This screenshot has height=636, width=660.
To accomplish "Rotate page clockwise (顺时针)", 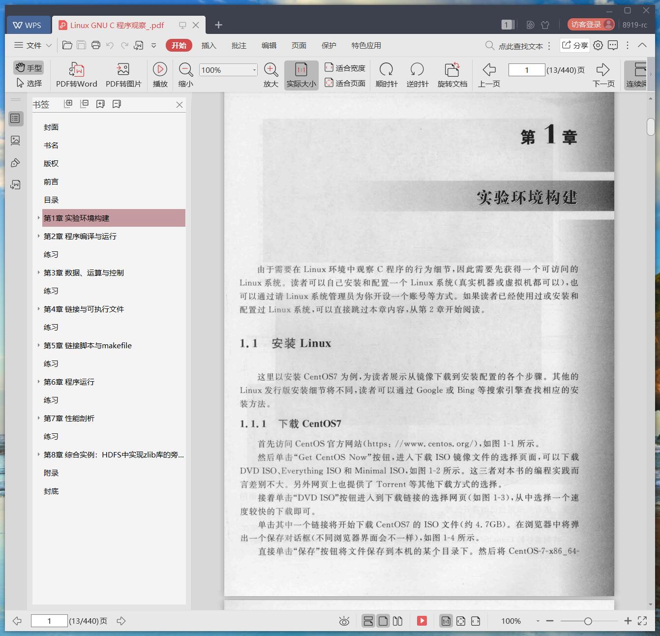I will pyautogui.click(x=387, y=75).
